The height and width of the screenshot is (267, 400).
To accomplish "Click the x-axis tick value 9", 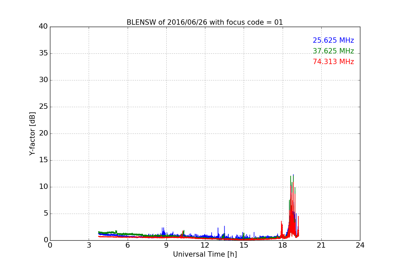I will (x=166, y=245).
